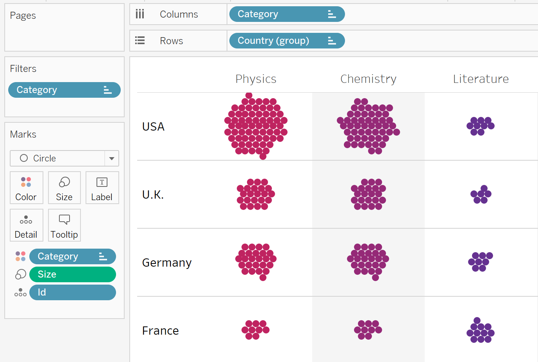Click color icon beside Category marks pill
The height and width of the screenshot is (362, 538).
pos(20,256)
